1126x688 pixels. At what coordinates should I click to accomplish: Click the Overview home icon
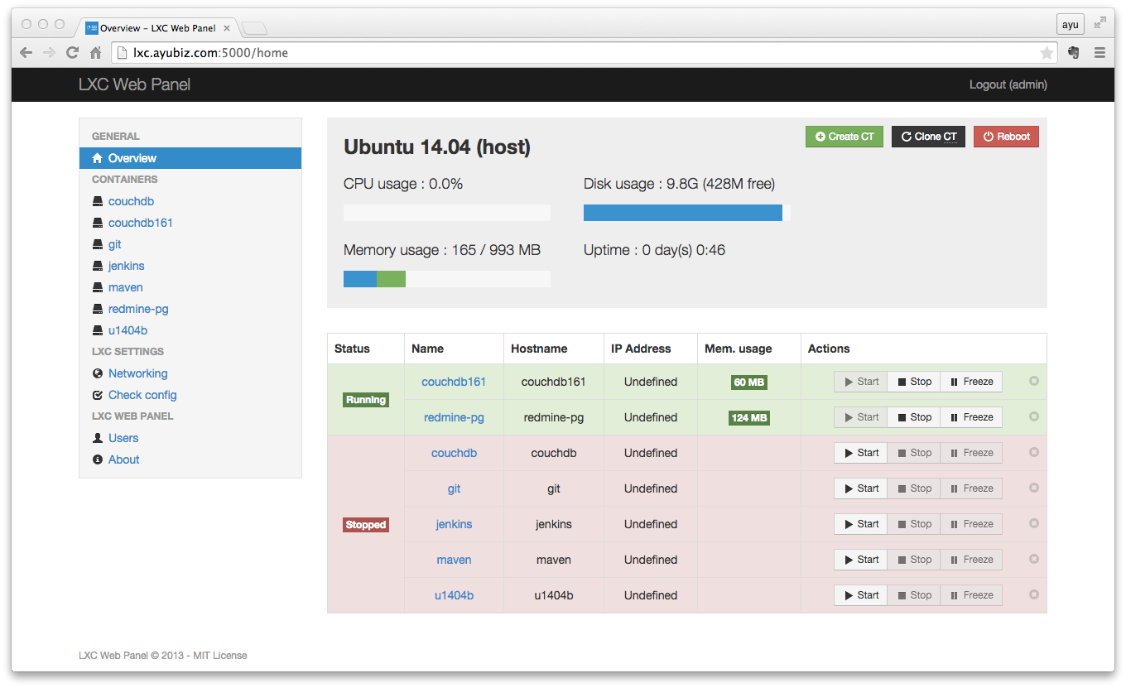(x=97, y=157)
